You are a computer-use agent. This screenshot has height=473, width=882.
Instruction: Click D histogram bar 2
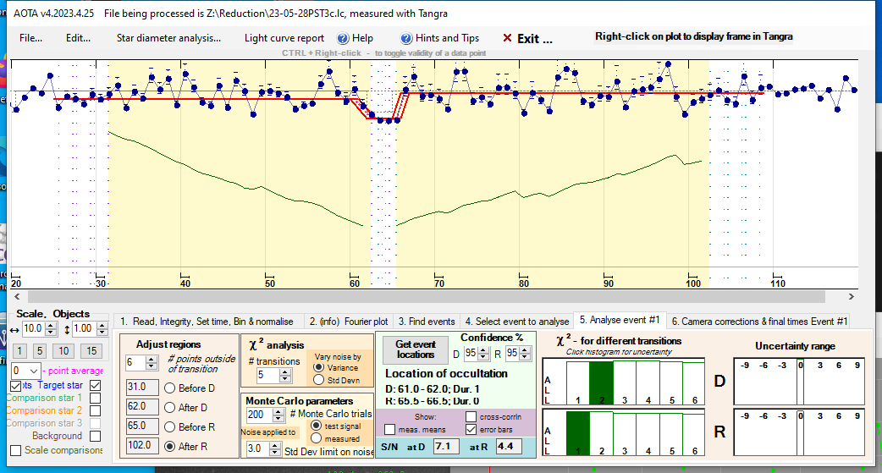[x=601, y=383]
